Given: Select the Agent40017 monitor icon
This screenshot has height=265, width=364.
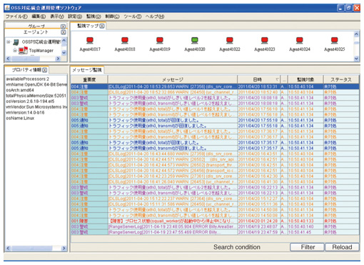Looking at the screenshot, I should [x=90, y=41].
